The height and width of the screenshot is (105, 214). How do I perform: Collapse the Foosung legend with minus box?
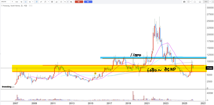coord(2,6)
